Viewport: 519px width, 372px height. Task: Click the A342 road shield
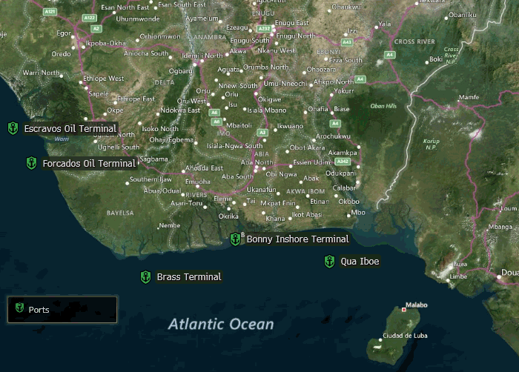[x=342, y=161]
